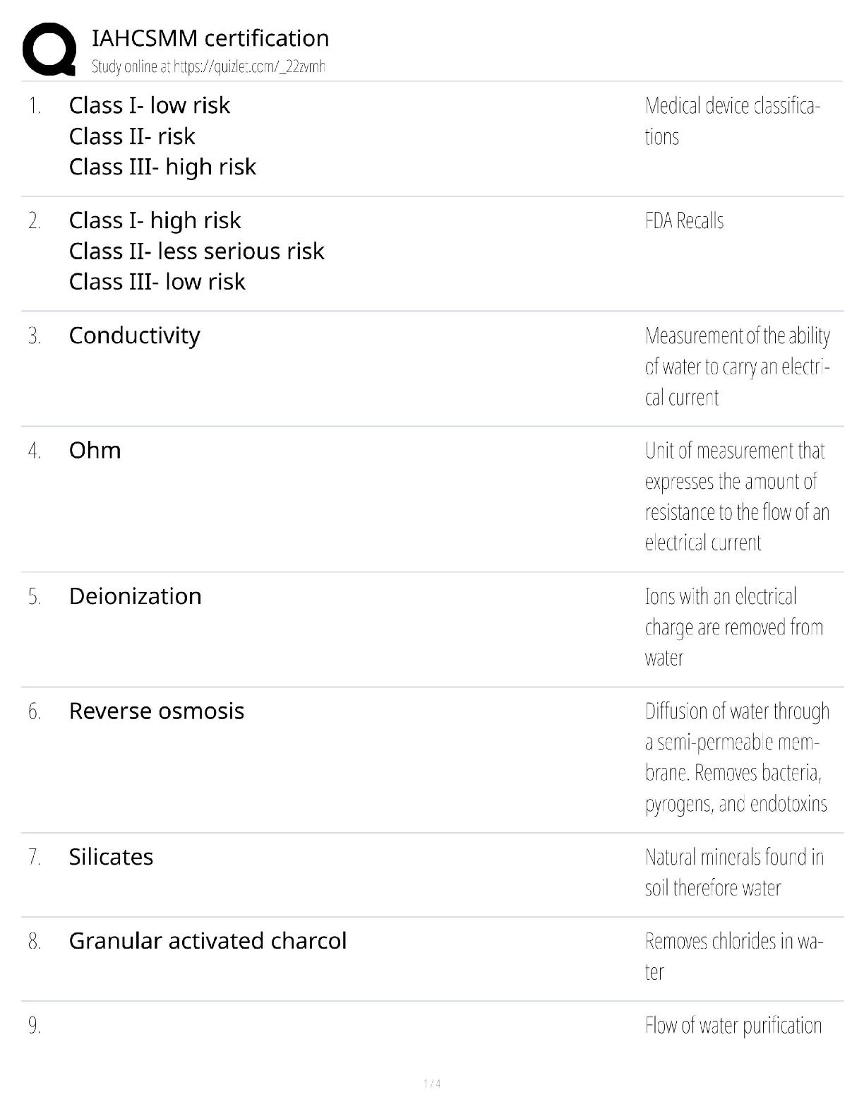Image resolution: width=864 pixels, height=1119 pixels.
Task: Click the Class I- low risk line
Action: tap(149, 105)
